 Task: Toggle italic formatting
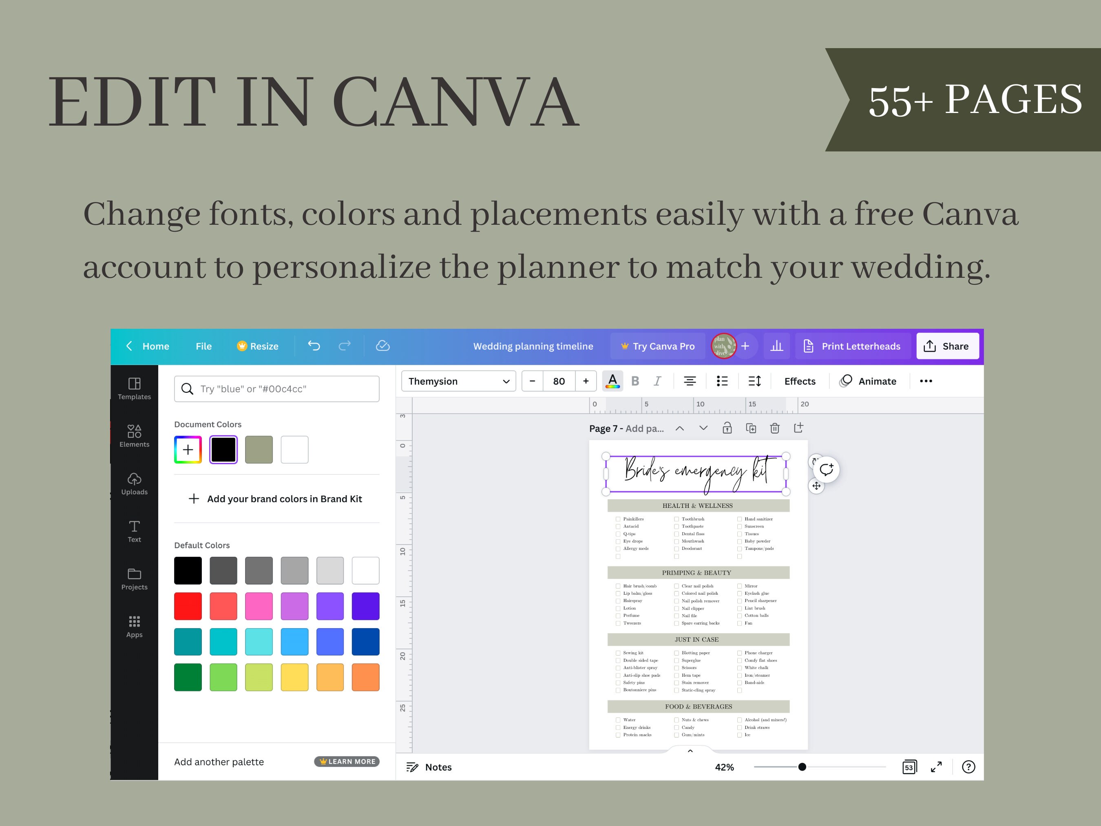pos(657,381)
